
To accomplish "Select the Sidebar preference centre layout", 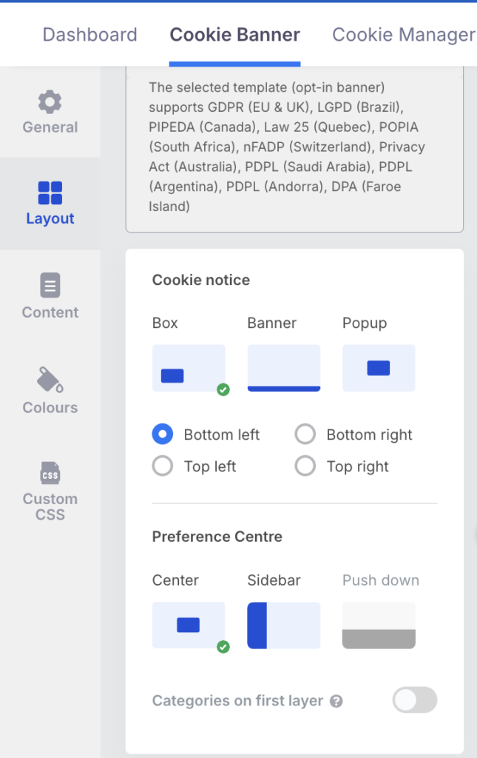I will (283, 625).
